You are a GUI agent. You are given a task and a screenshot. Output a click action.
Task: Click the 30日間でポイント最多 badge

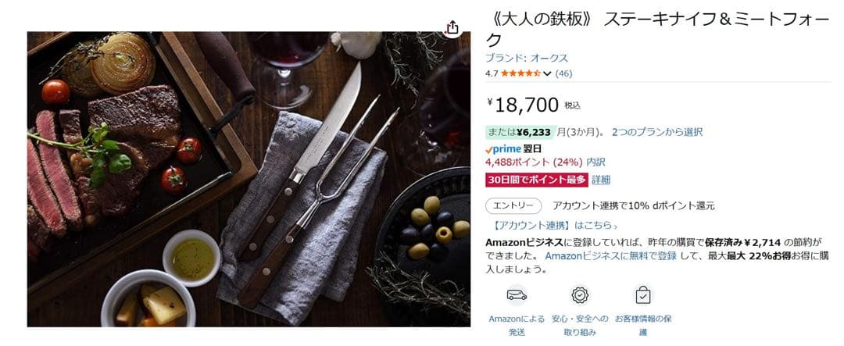pos(535,180)
